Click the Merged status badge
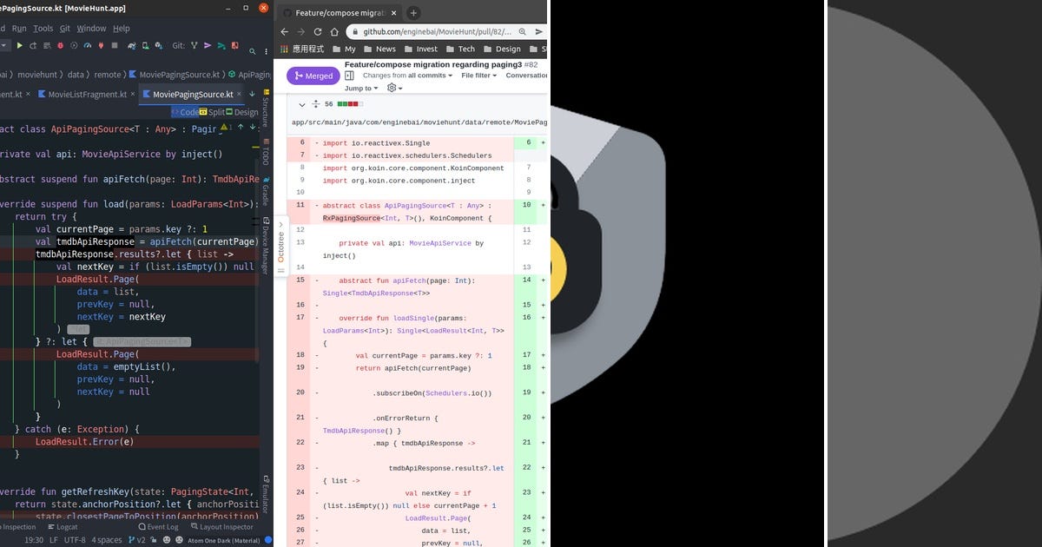 pyautogui.click(x=313, y=76)
